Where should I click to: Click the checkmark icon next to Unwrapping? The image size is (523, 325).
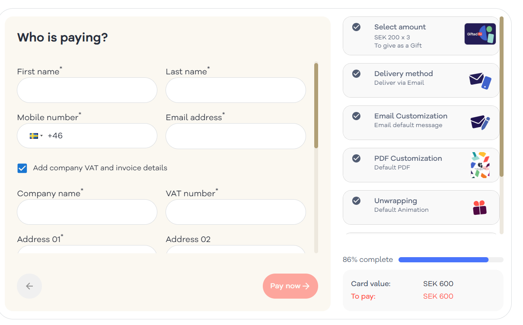coord(356,201)
